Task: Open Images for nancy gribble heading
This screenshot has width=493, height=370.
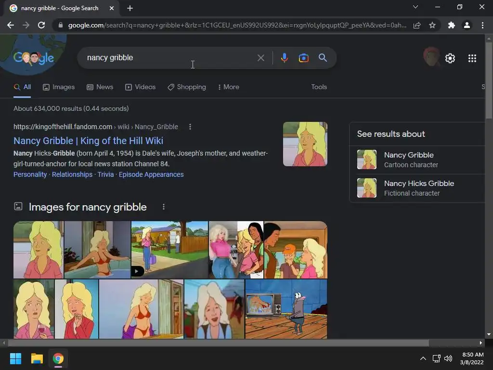Action: click(88, 207)
